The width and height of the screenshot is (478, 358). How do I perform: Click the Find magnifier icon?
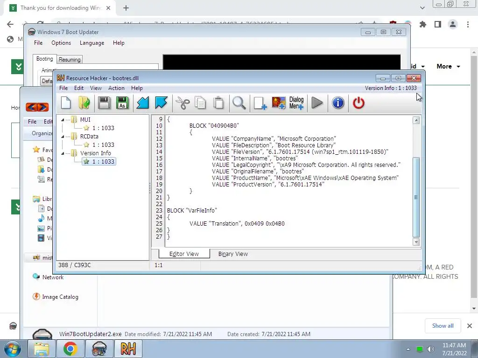(239, 103)
